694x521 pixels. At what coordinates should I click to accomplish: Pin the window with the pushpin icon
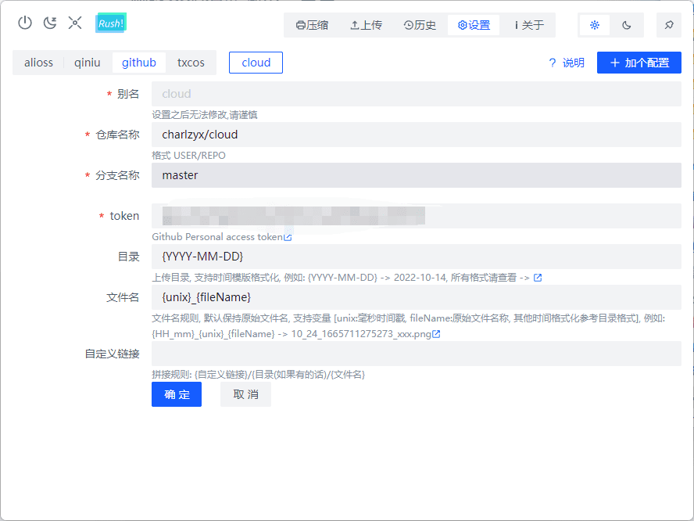668,25
